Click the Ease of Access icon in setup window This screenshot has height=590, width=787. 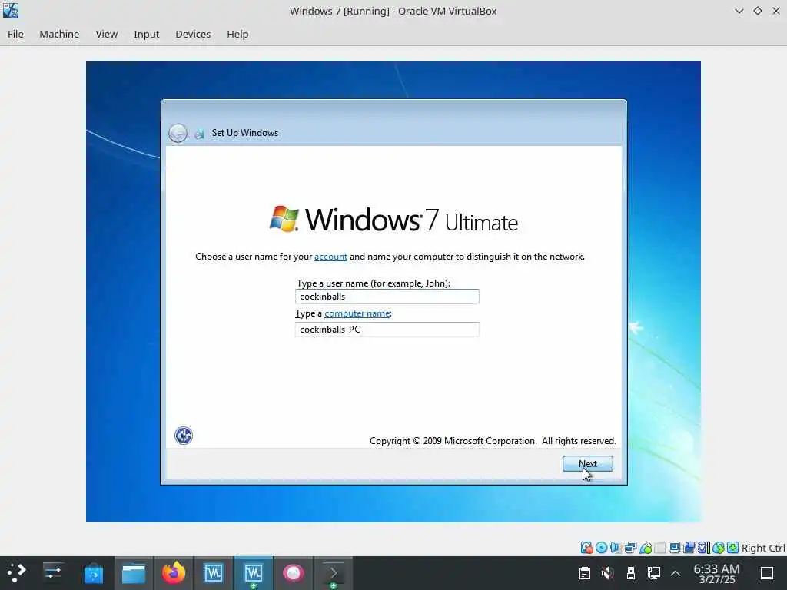click(184, 436)
